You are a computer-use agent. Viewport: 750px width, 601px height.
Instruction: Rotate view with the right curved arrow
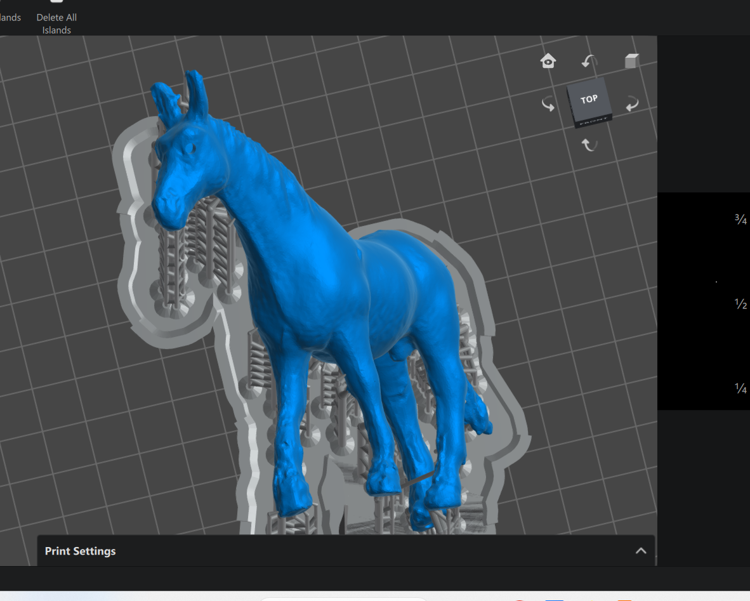pos(633,104)
